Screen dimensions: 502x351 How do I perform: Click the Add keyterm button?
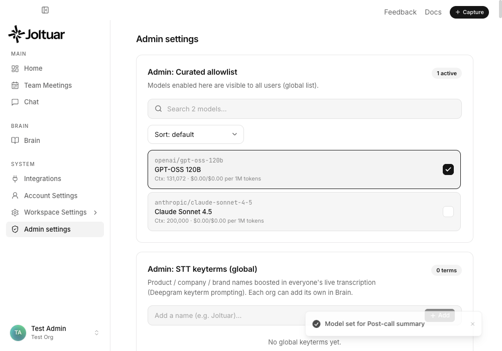click(x=440, y=315)
